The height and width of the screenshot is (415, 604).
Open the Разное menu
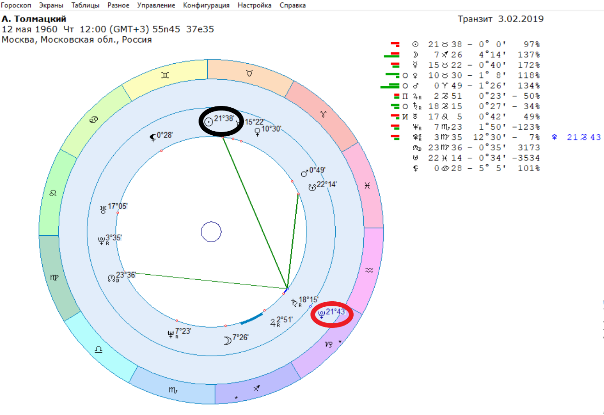click(118, 6)
